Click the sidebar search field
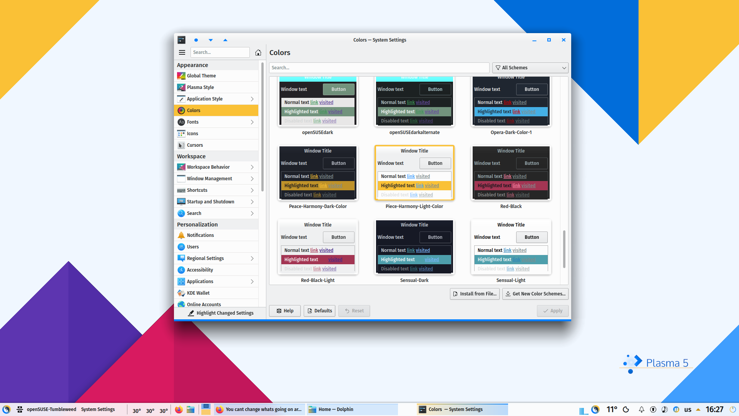The image size is (739, 416). click(220, 52)
